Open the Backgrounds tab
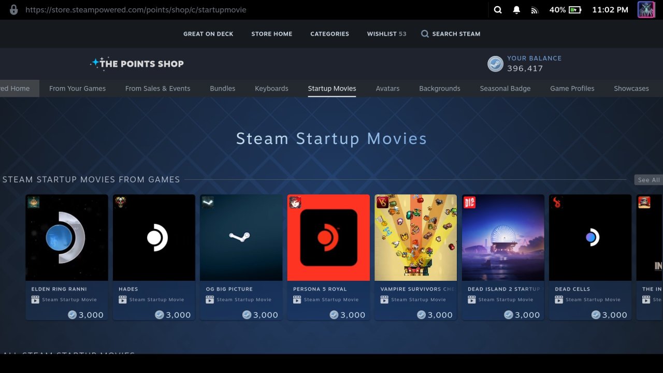Image resolution: width=663 pixels, height=373 pixels. [x=439, y=88]
